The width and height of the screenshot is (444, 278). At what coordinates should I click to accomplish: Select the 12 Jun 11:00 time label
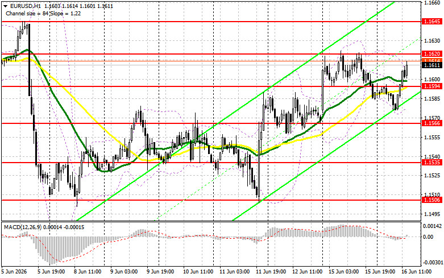coord(307,272)
